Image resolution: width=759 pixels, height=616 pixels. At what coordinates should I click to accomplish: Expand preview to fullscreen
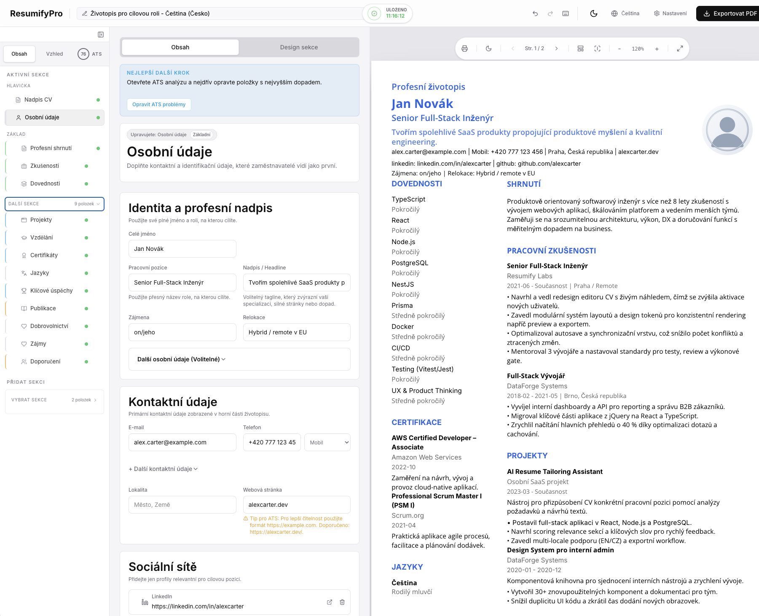pyautogui.click(x=680, y=48)
